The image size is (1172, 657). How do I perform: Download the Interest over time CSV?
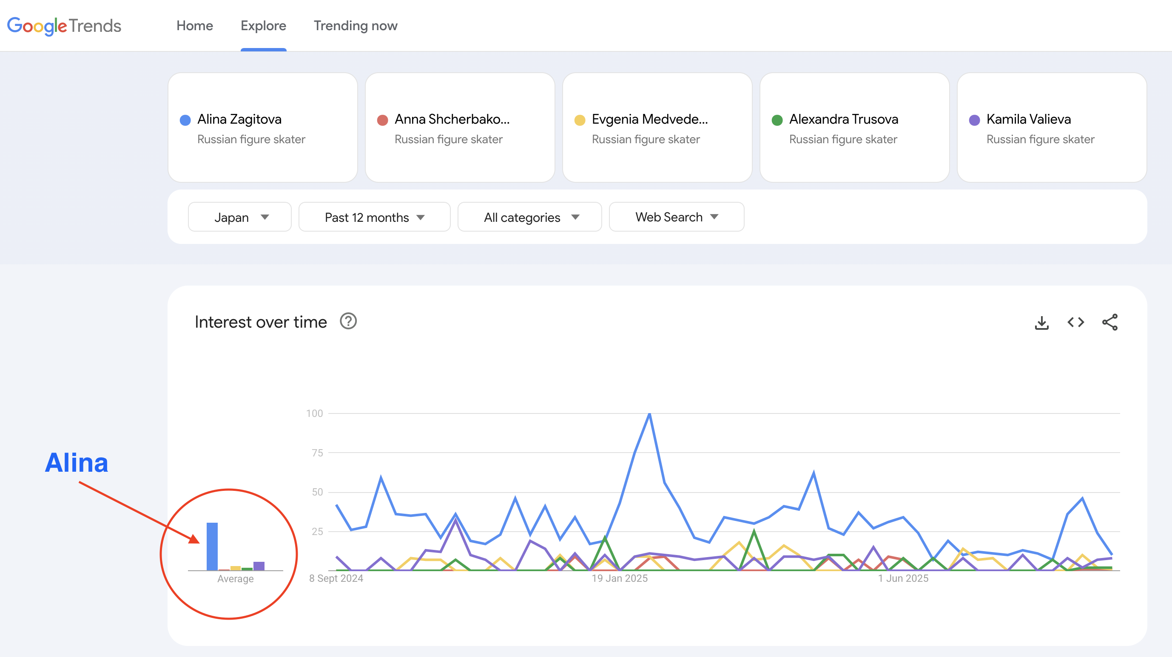[1042, 323]
